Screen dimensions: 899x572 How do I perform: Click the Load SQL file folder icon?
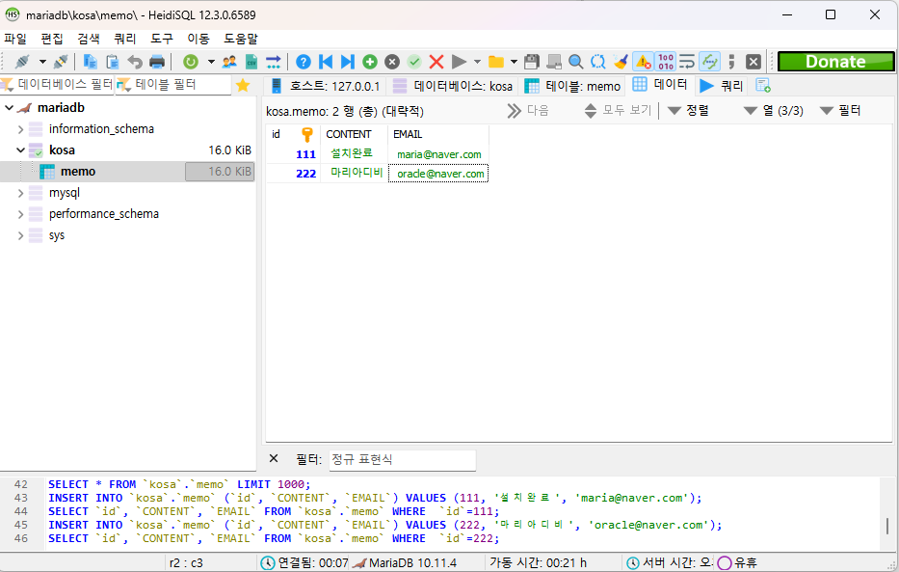point(496,62)
